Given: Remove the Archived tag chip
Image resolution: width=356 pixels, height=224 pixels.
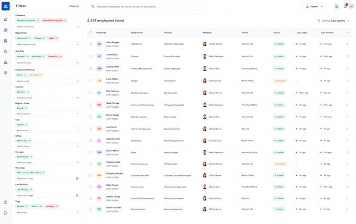Looking at the screenshot, I should (57, 206).
